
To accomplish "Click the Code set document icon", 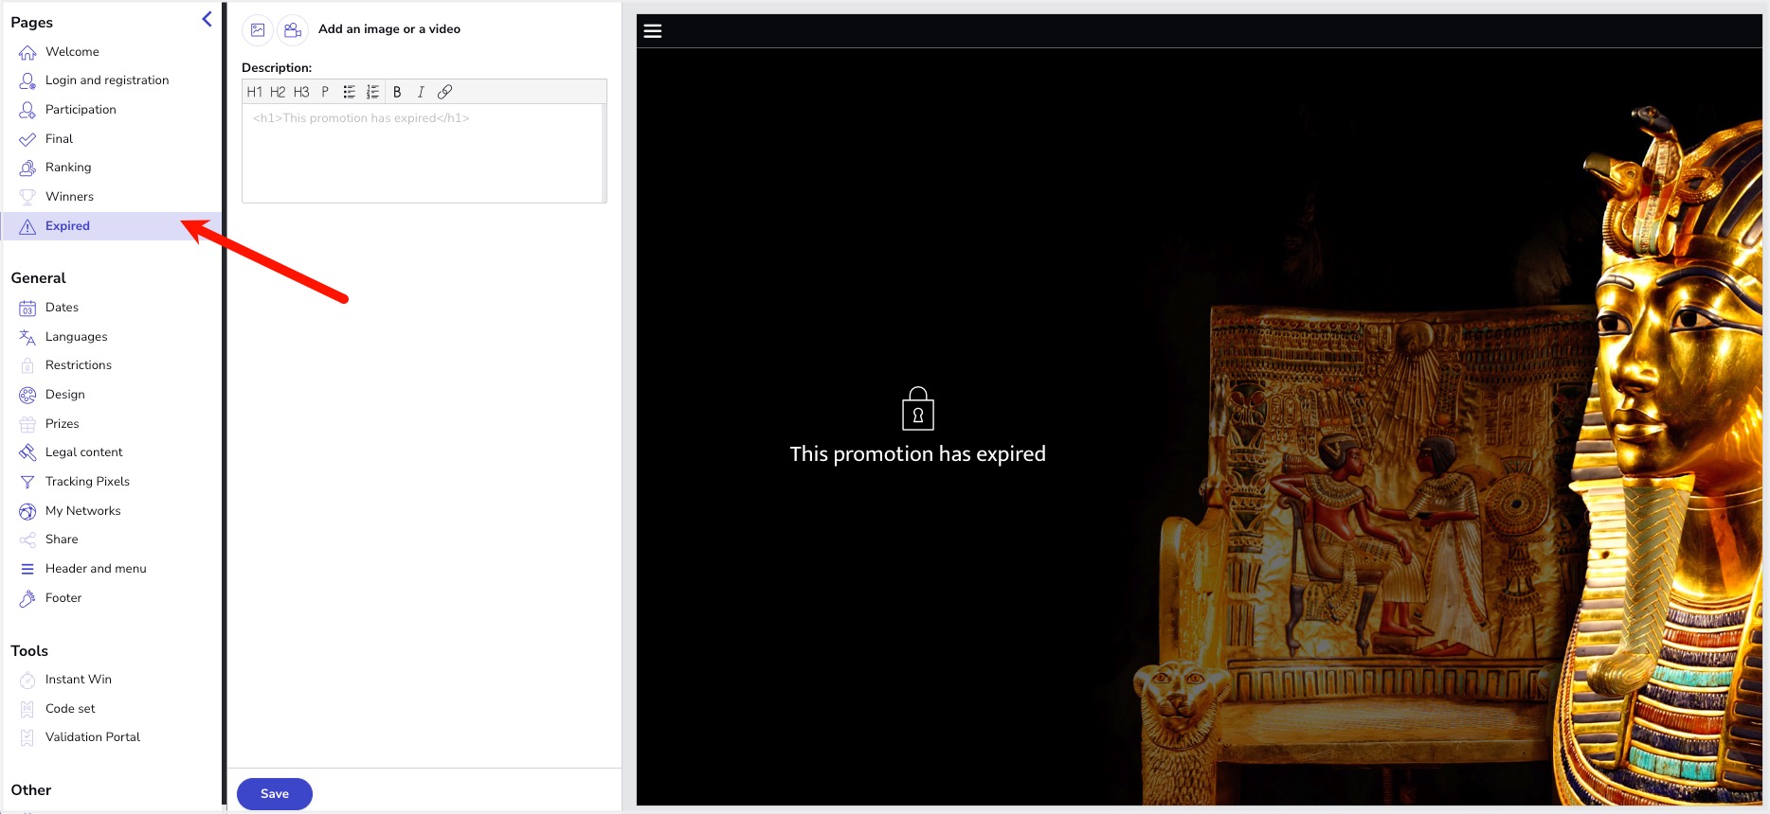I will point(27,709).
